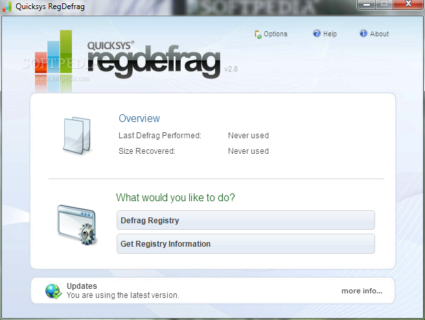Click the What would you like to do heading

click(176, 197)
